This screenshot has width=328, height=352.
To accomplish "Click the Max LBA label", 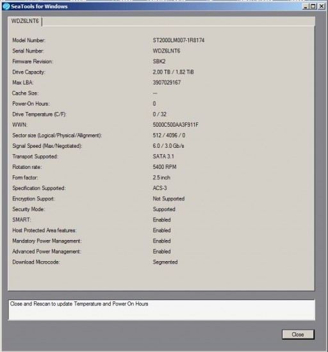I will coord(23,83).
